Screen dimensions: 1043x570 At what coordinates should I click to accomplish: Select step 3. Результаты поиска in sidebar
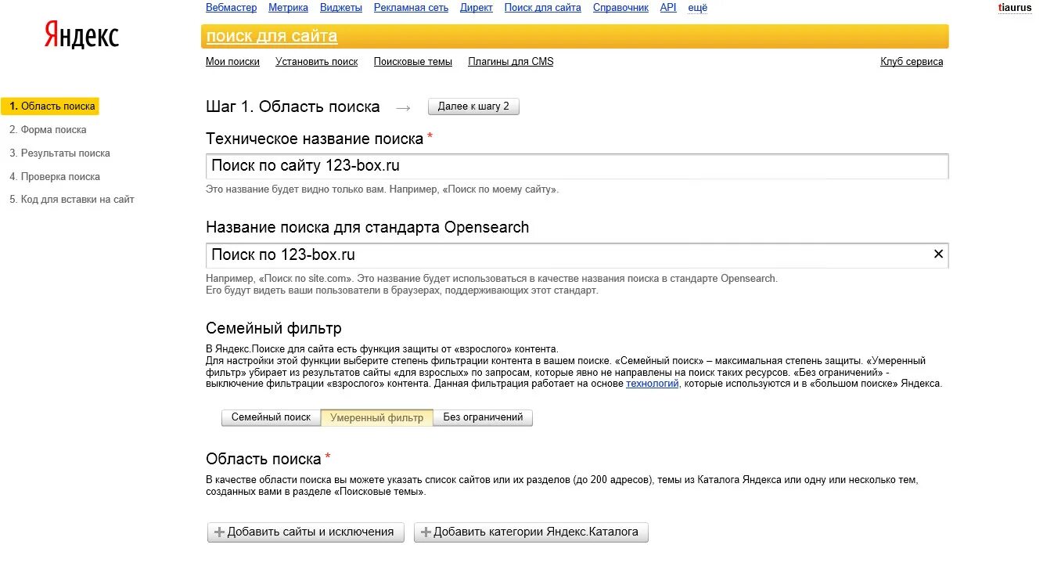(59, 153)
